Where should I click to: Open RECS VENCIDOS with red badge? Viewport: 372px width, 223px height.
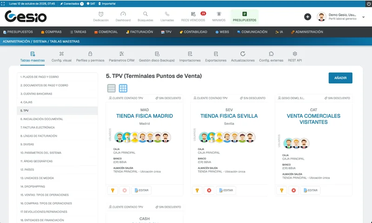point(193,17)
